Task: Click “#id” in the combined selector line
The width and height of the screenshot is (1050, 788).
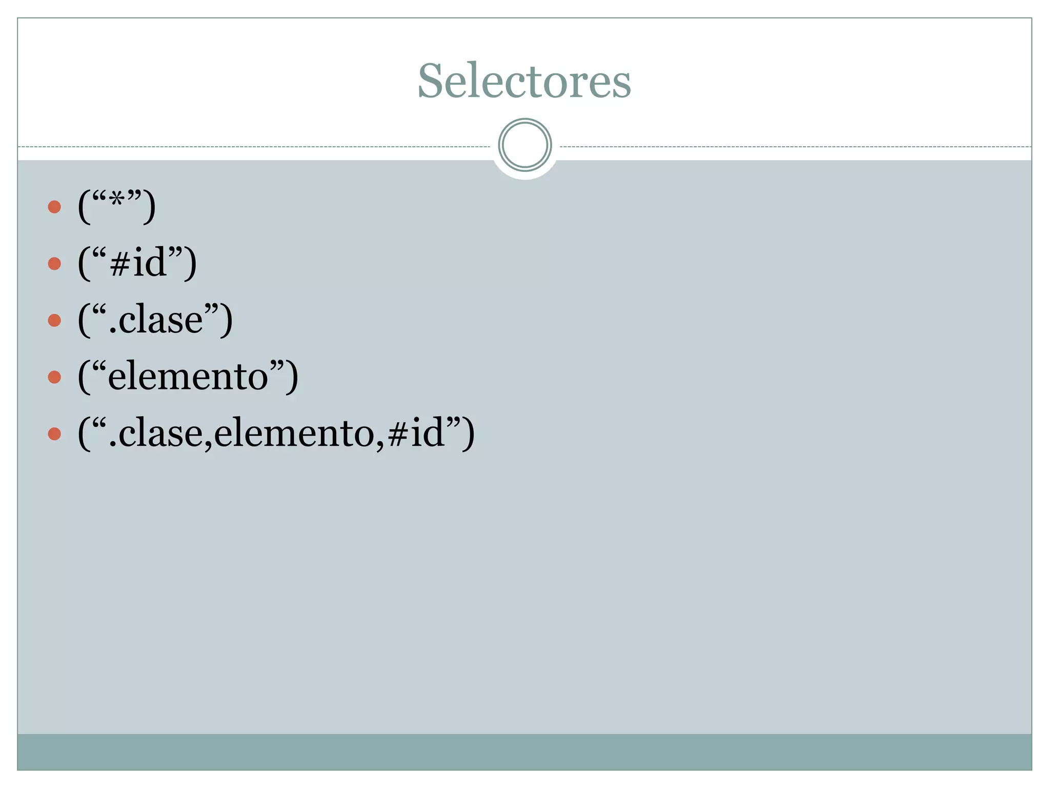Action: click(415, 432)
